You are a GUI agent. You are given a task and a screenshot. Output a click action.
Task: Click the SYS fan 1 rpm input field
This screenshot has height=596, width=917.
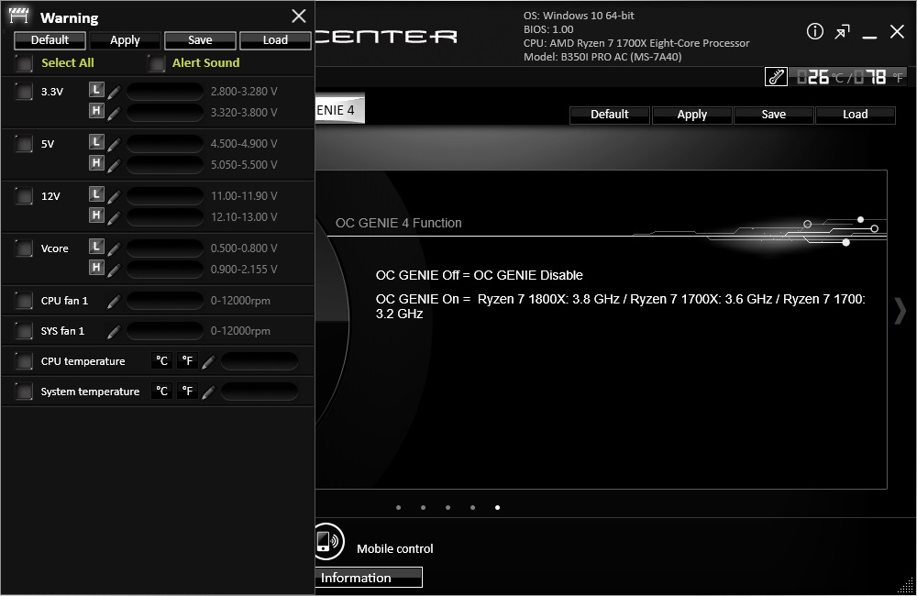pos(165,331)
